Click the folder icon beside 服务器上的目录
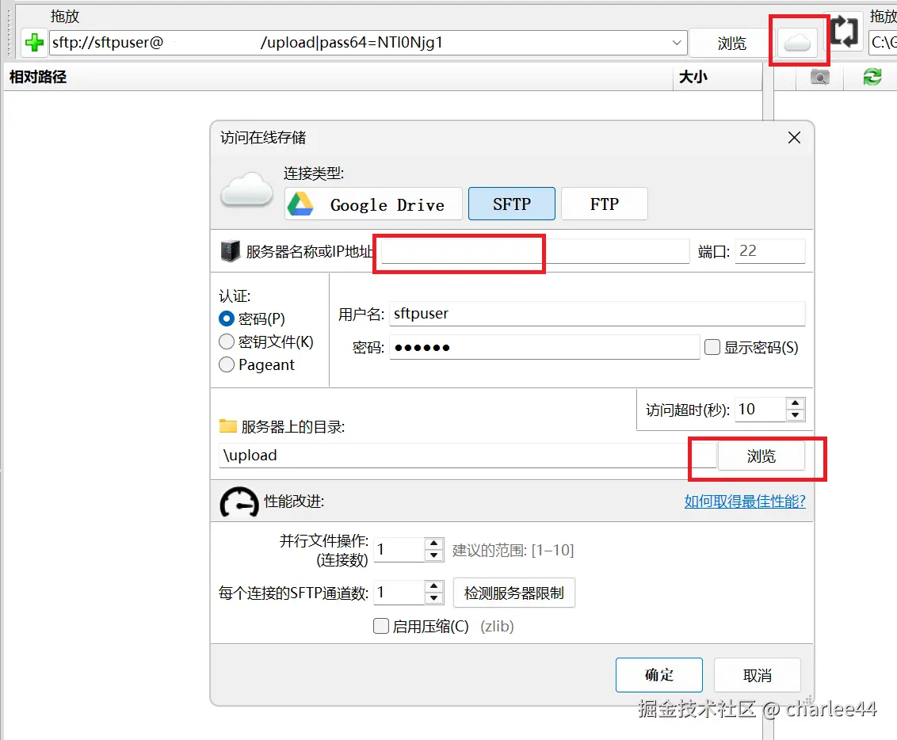The width and height of the screenshot is (897, 740). (229, 425)
